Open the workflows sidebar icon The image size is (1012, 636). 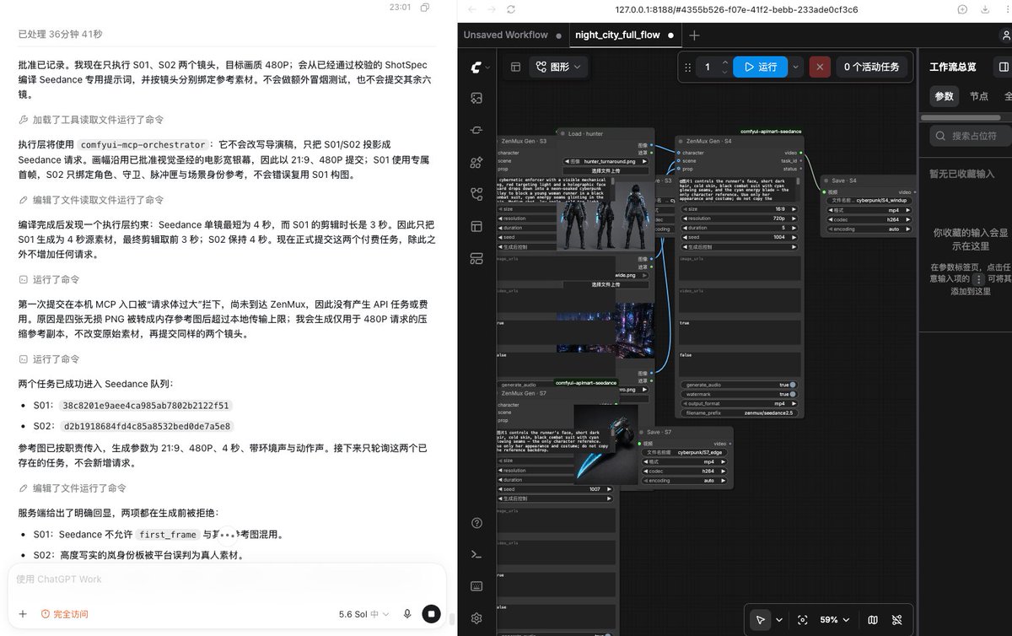pos(477,194)
